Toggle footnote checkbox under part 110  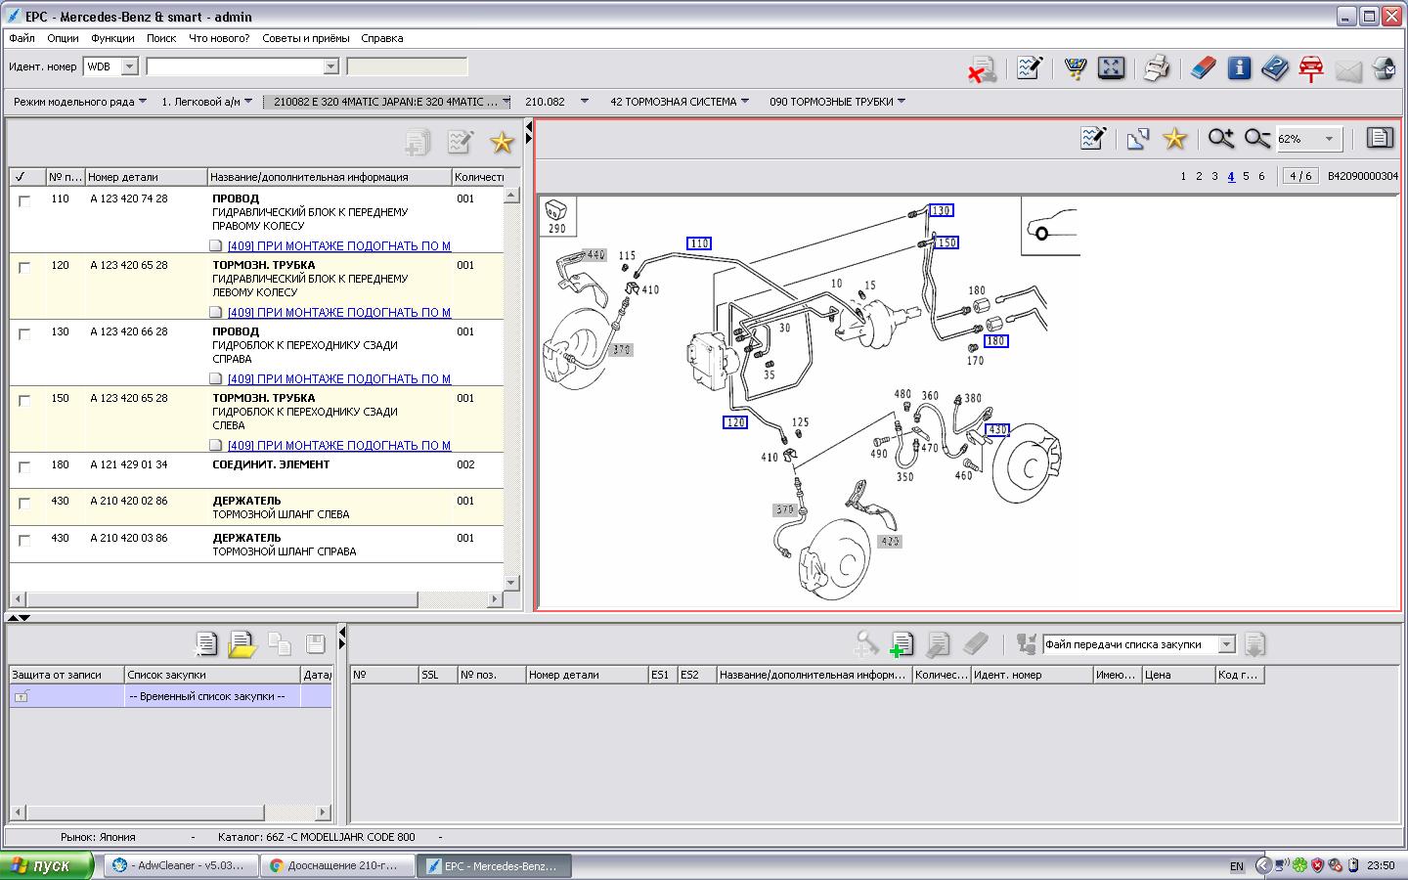click(216, 246)
